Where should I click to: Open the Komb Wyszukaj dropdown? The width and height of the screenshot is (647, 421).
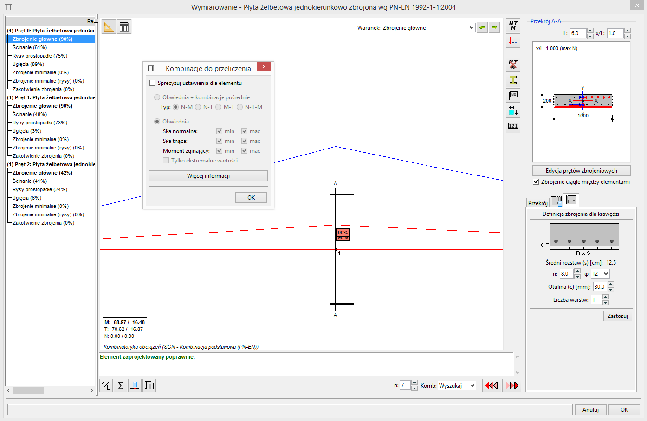point(457,385)
